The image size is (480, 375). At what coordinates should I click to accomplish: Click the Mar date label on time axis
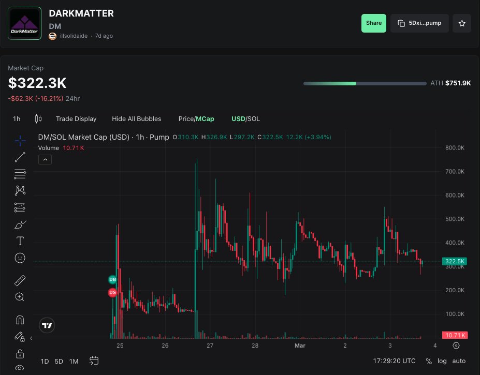click(x=300, y=346)
